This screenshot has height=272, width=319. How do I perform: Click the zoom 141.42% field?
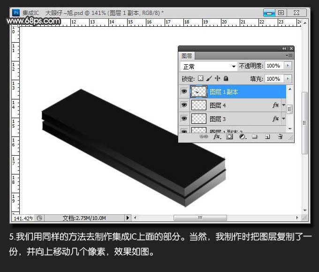23,218
